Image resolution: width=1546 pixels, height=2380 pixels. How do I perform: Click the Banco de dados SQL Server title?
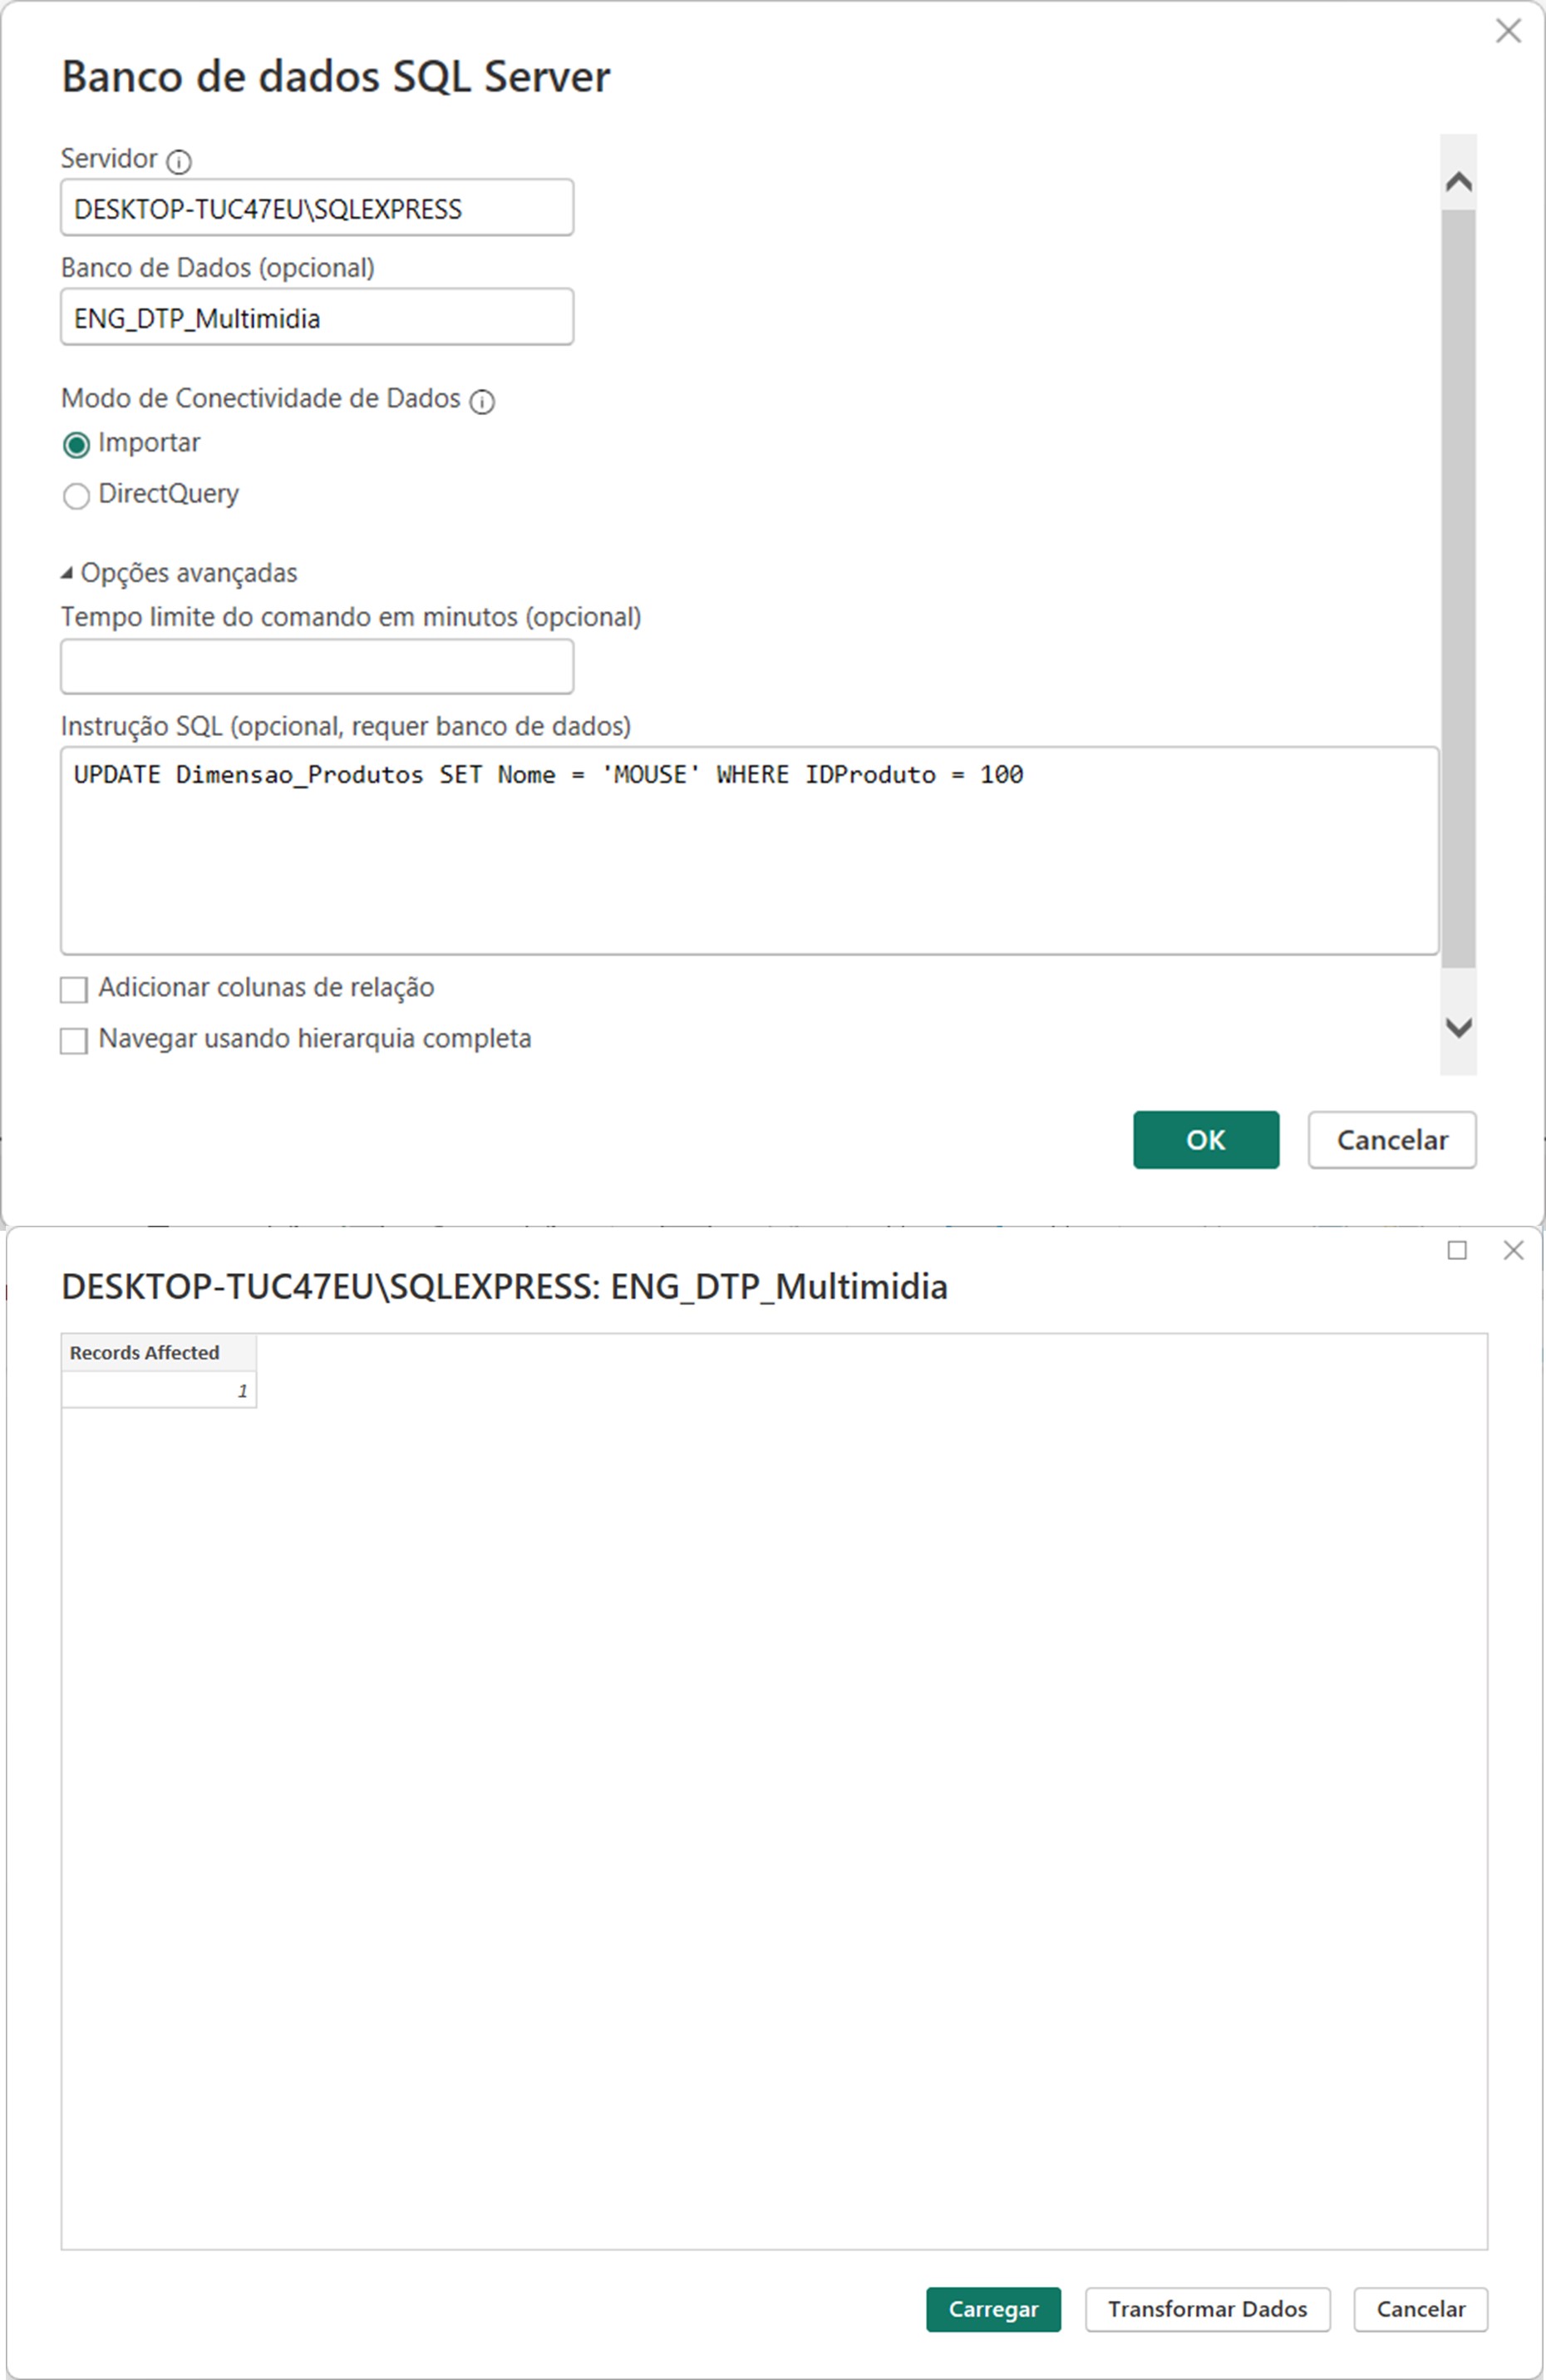(x=336, y=77)
